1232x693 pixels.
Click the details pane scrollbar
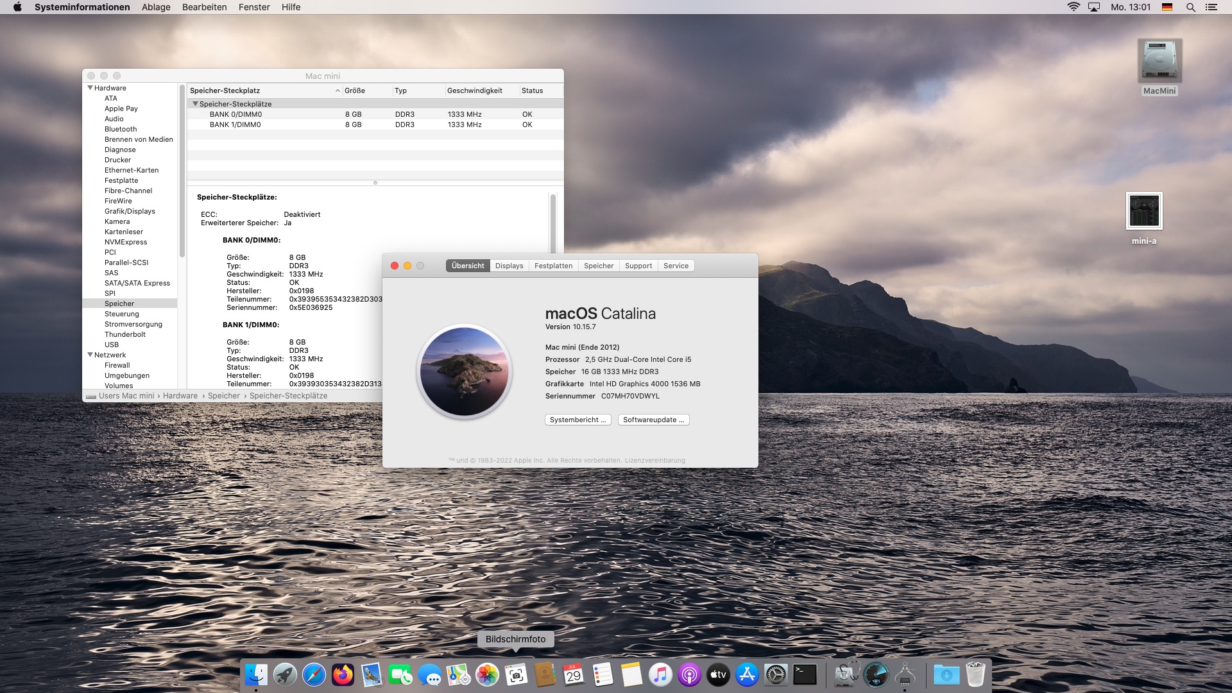click(x=553, y=225)
